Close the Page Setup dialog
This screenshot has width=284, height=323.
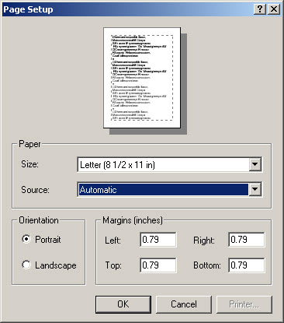click(273, 9)
